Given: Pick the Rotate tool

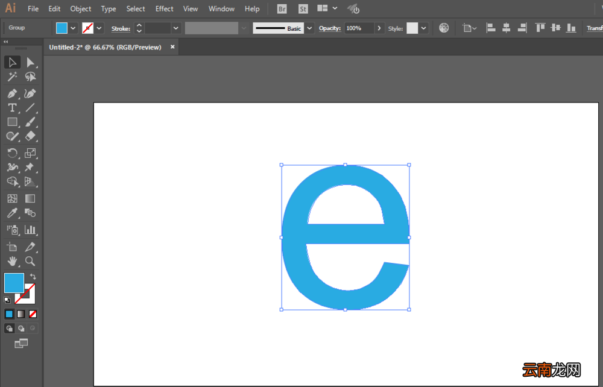Looking at the screenshot, I should click(12, 153).
